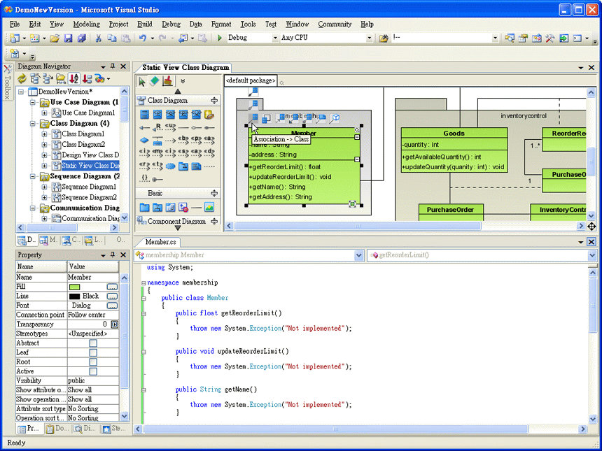Screen dimensions: 602x451
Task: Select the collaboration ellipse tool in palette
Action: tap(171, 166)
